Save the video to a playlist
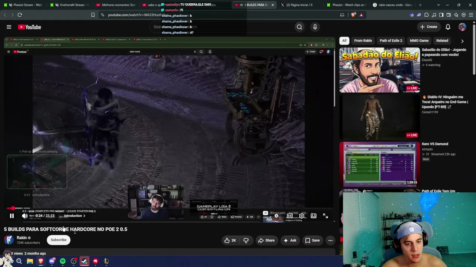 pyautogui.click(x=312, y=240)
